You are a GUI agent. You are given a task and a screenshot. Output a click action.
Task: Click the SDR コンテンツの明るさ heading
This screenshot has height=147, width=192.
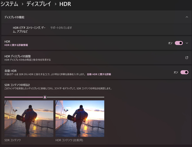(17, 85)
